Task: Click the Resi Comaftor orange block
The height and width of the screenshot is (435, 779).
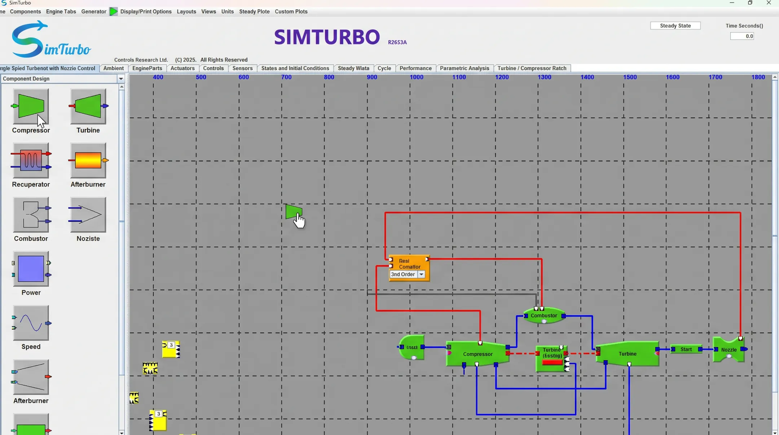Action: (x=409, y=268)
